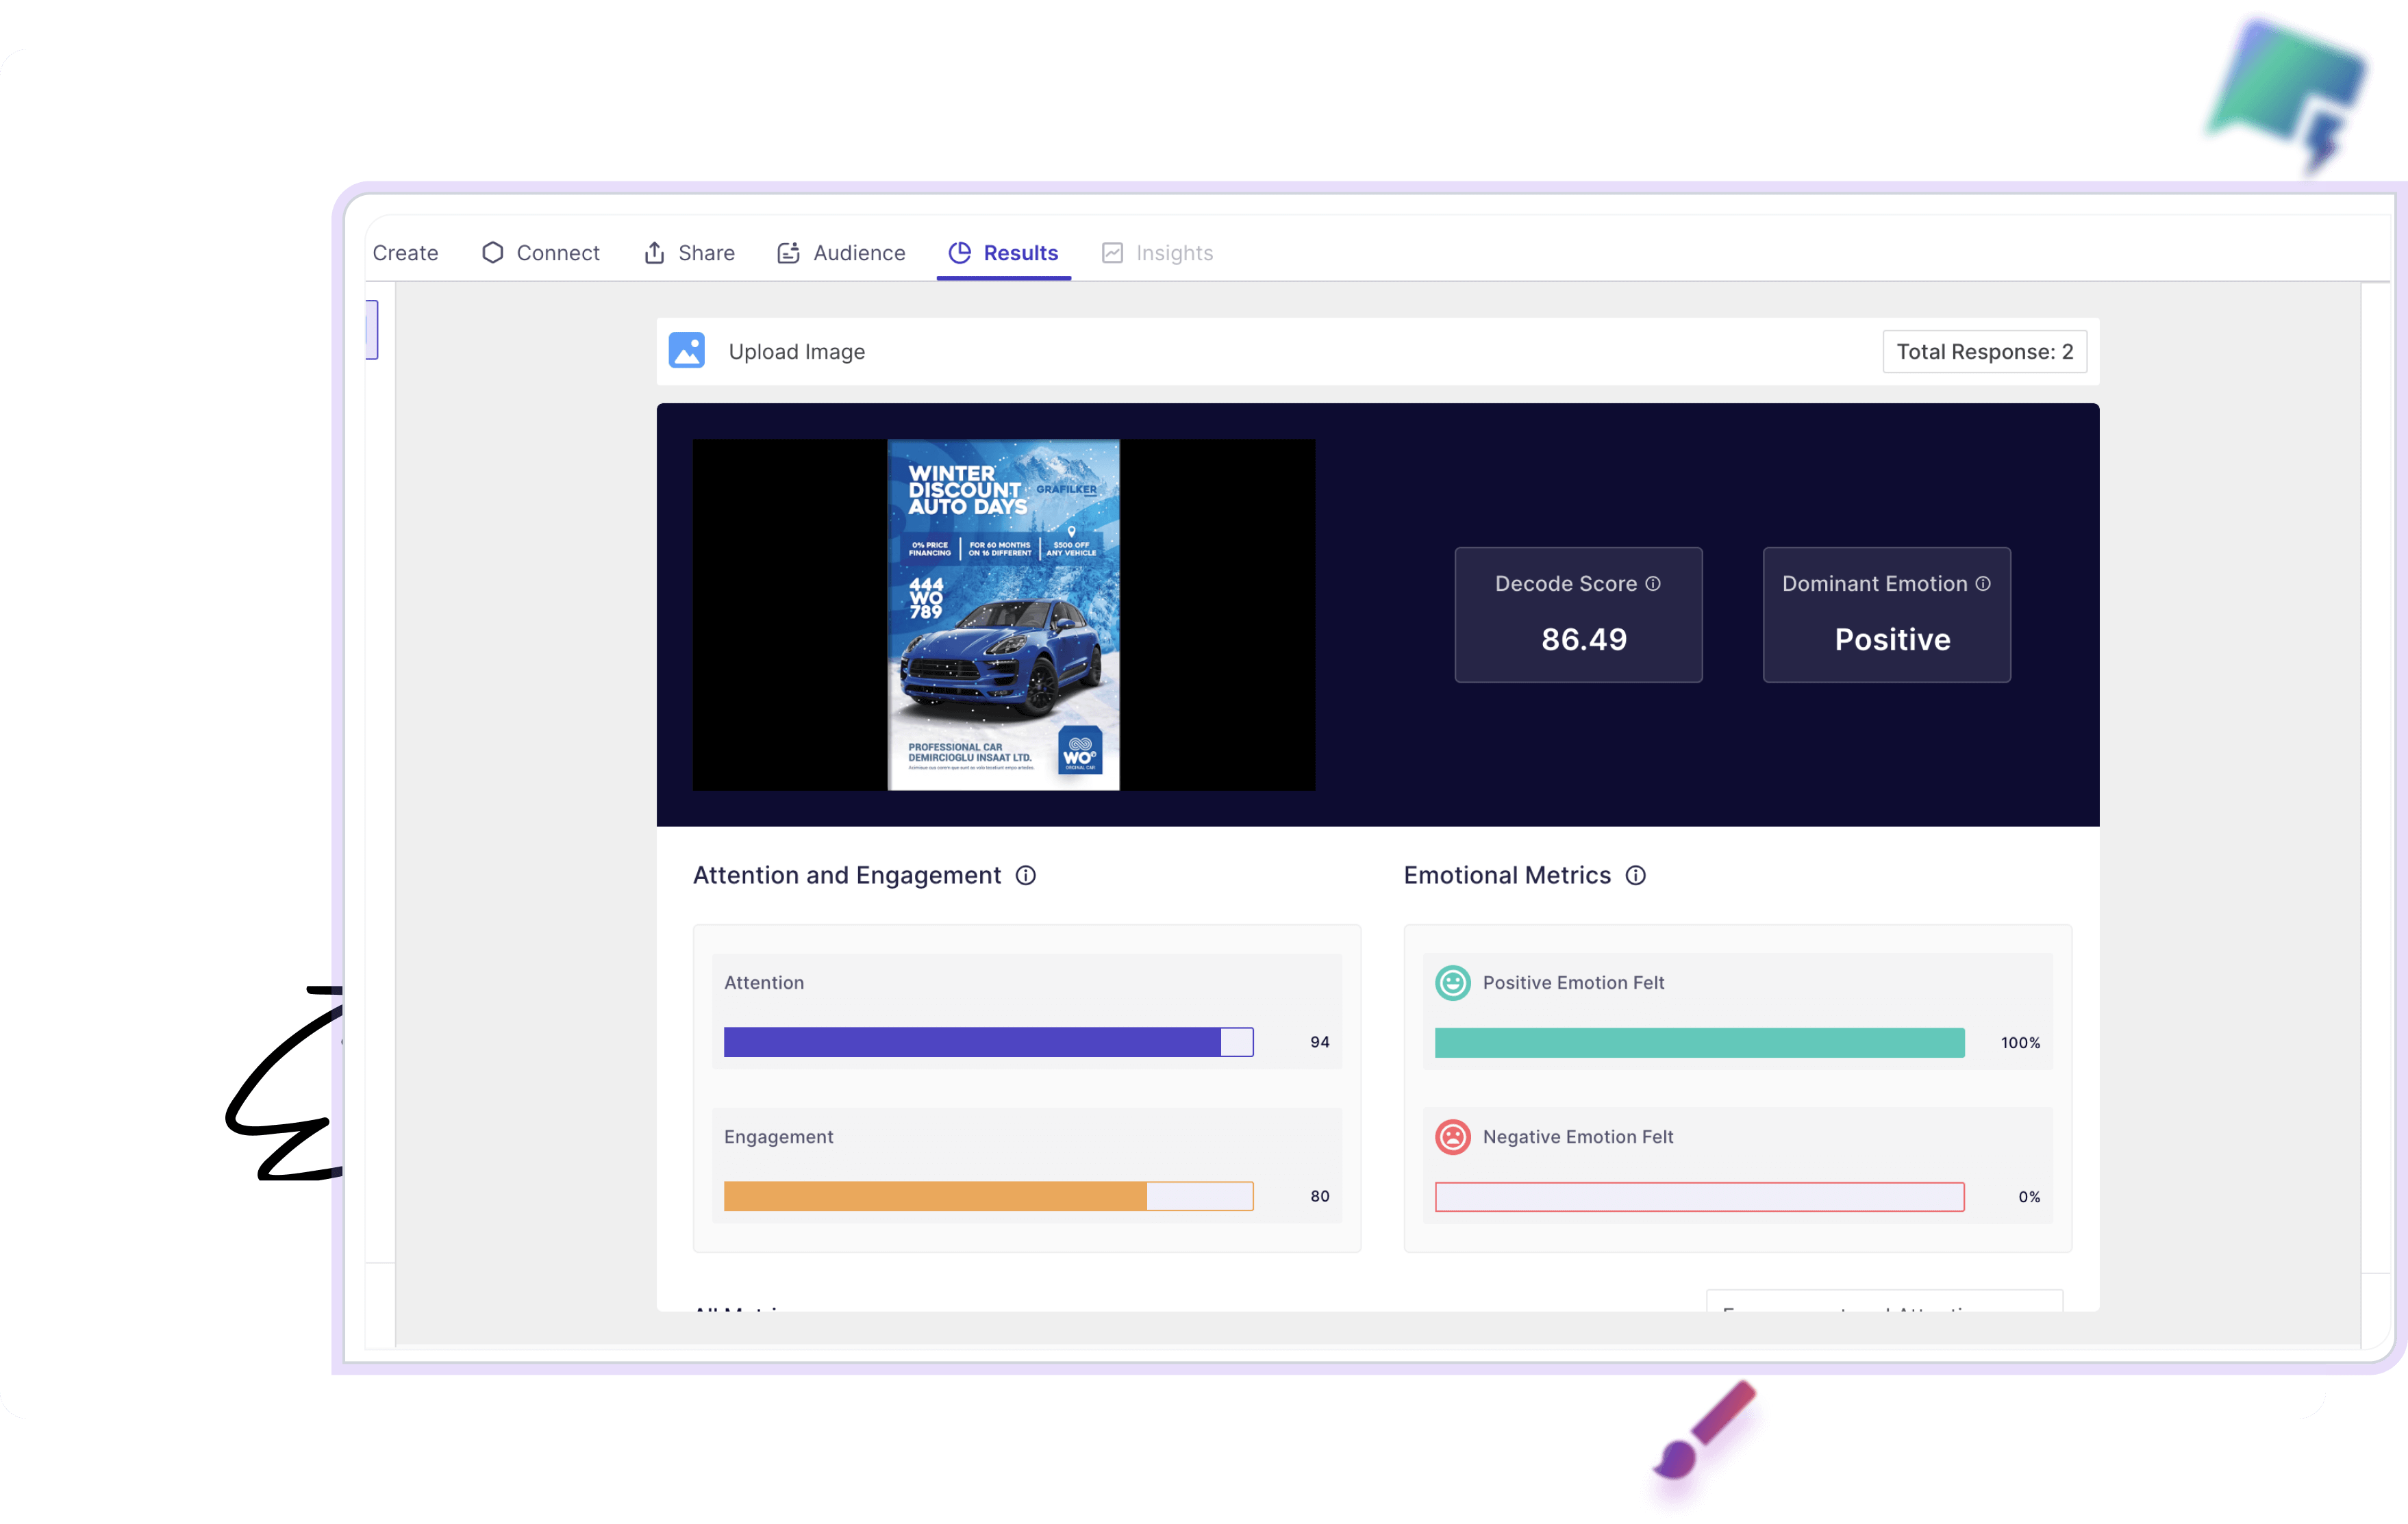The height and width of the screenshot is (1524, 2408).
Task: Click the Engagement progress bar
Action: pos(988,1196)
